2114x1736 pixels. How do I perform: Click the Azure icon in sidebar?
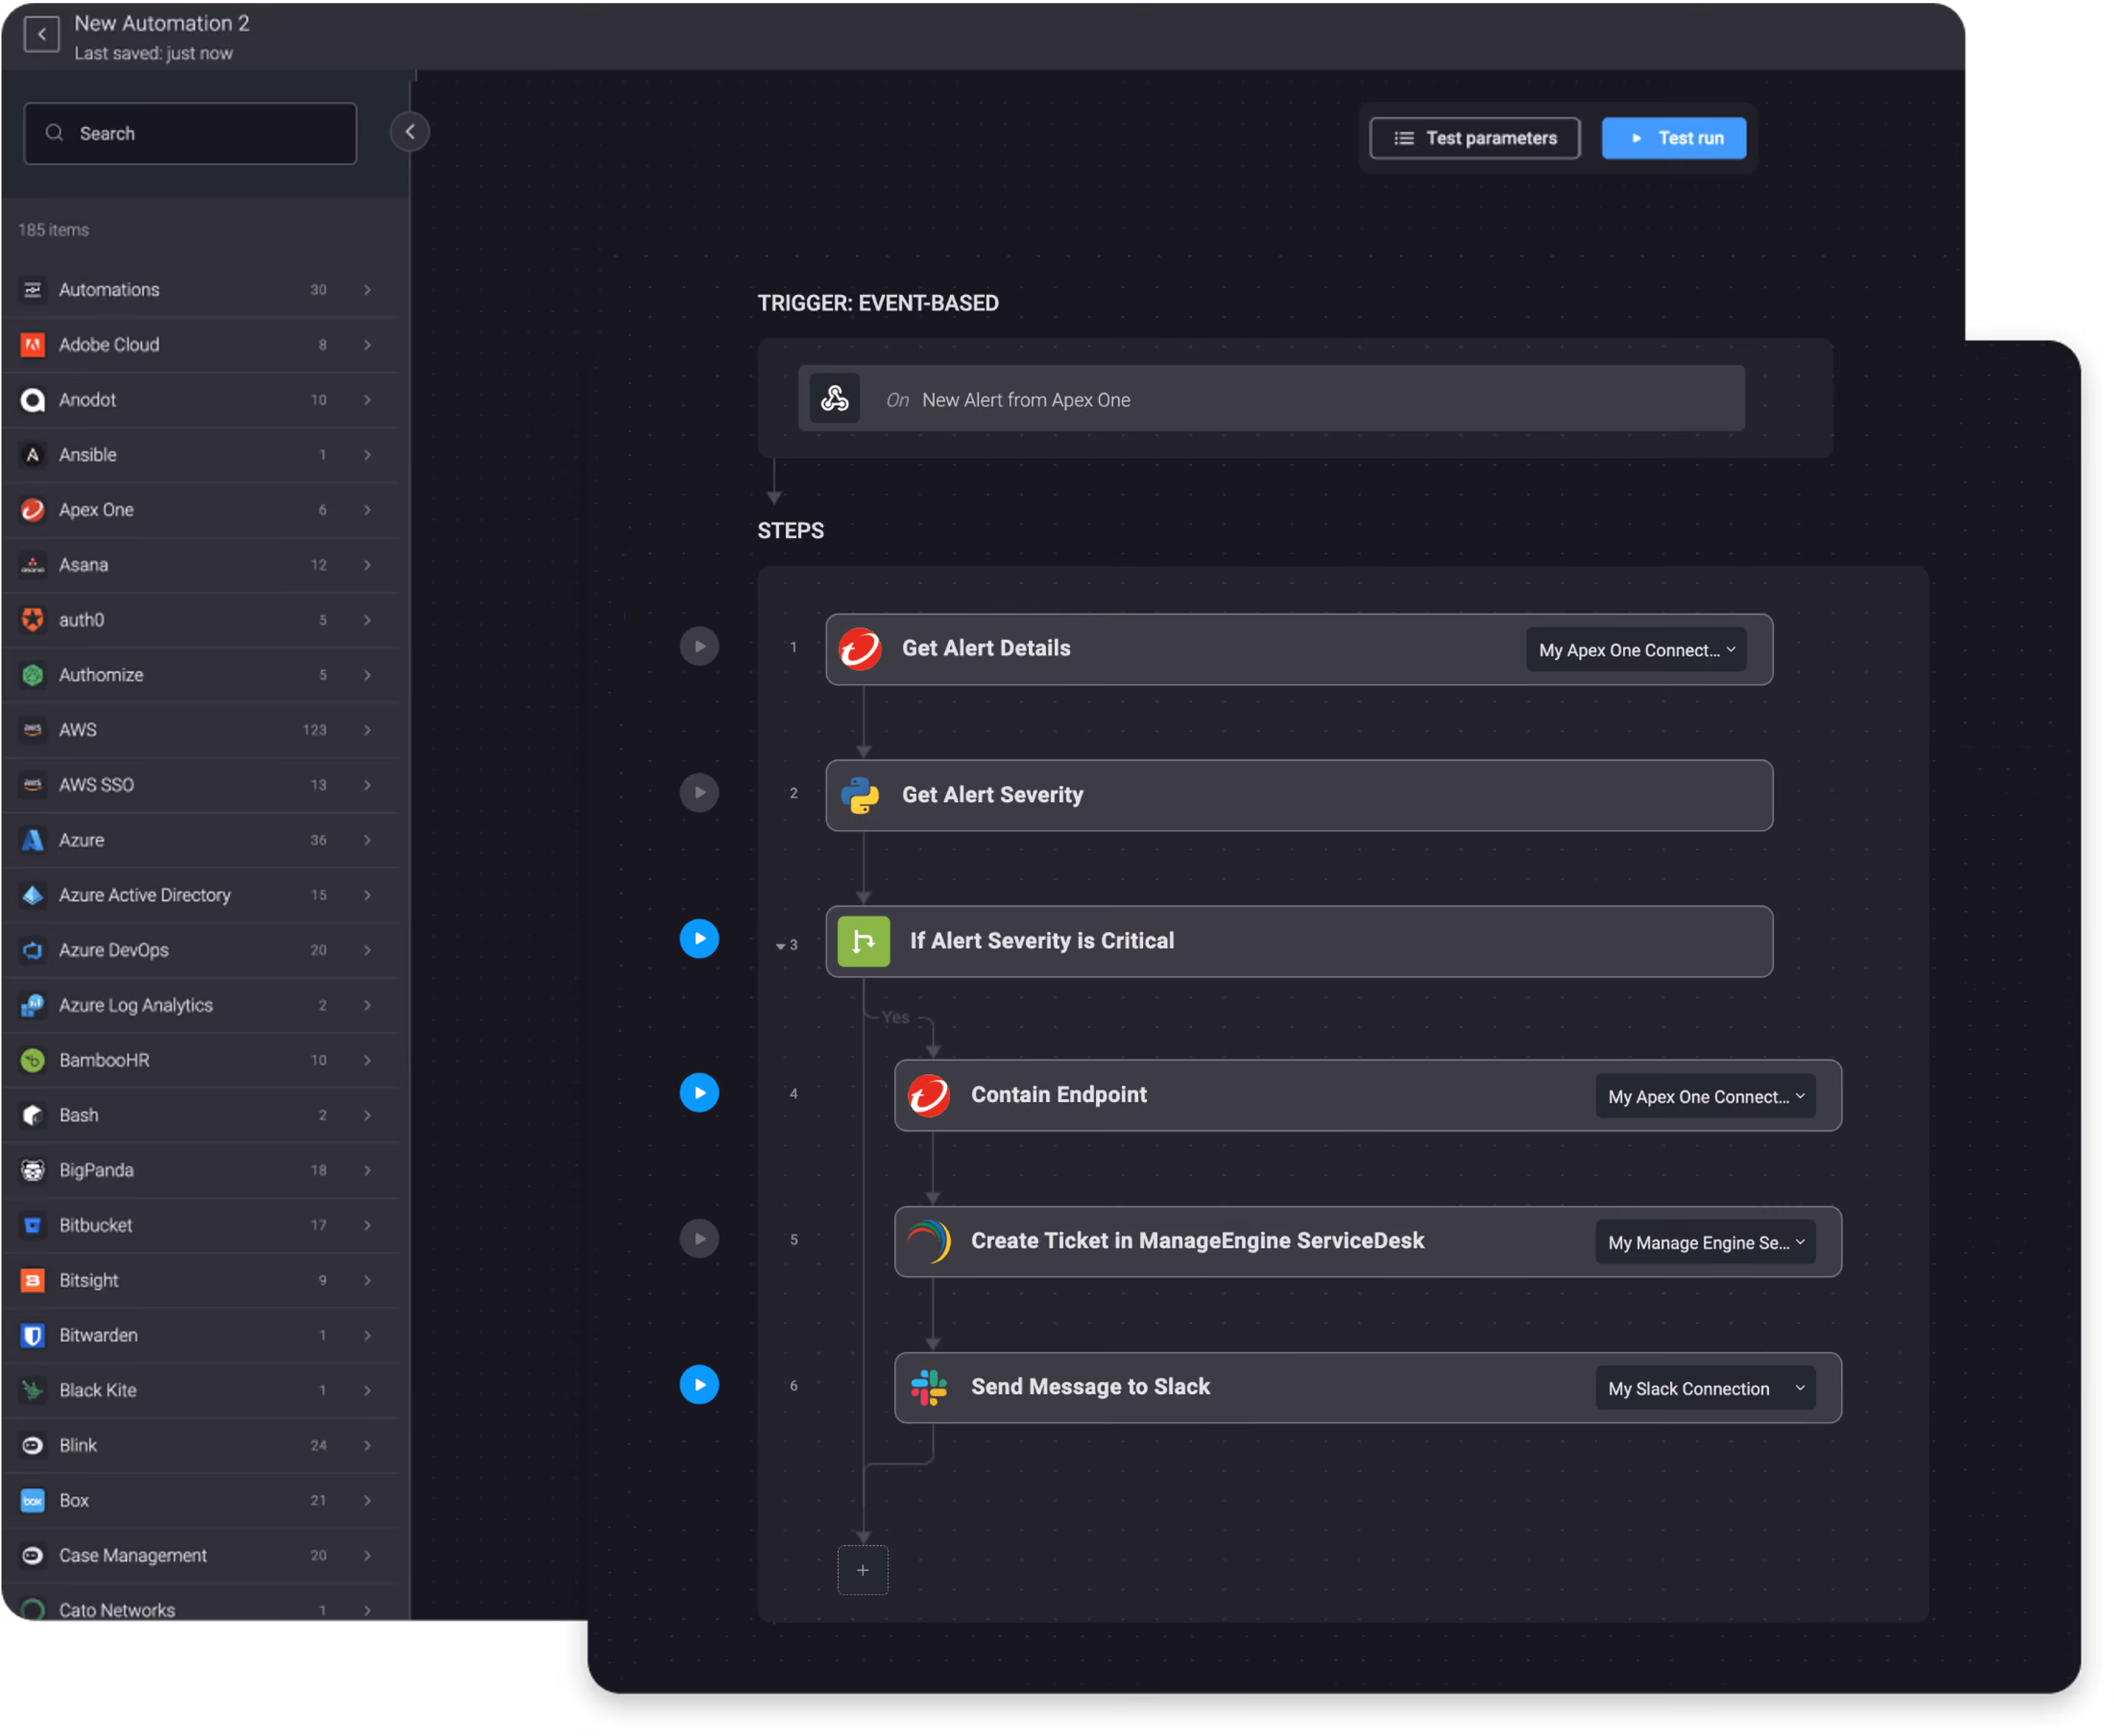33,841
